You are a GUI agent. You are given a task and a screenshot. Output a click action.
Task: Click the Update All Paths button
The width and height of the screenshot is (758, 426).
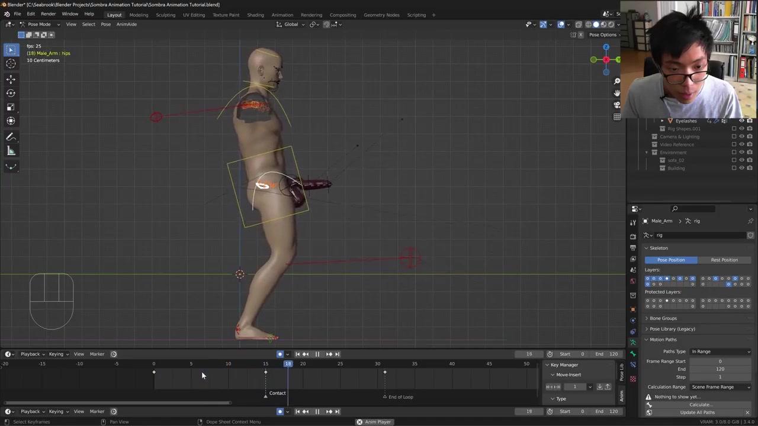coord(697,412)
